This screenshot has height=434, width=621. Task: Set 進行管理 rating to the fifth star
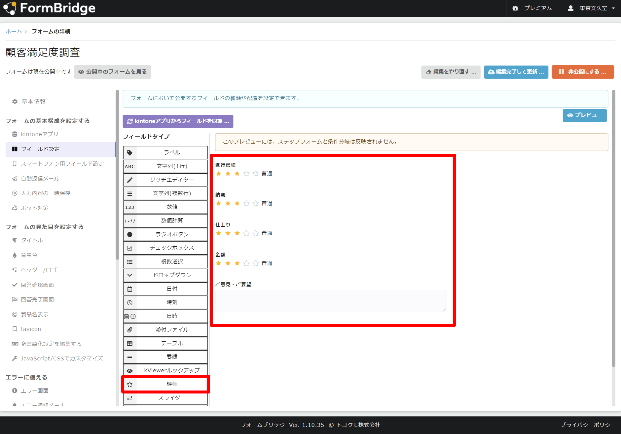coord(255,174)
